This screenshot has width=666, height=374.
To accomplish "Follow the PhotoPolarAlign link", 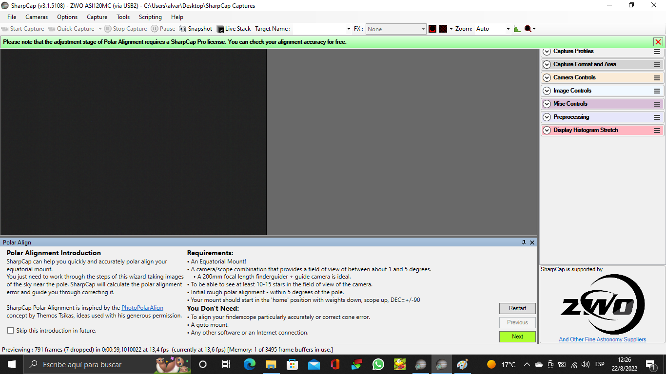I will tap(142, 308).
